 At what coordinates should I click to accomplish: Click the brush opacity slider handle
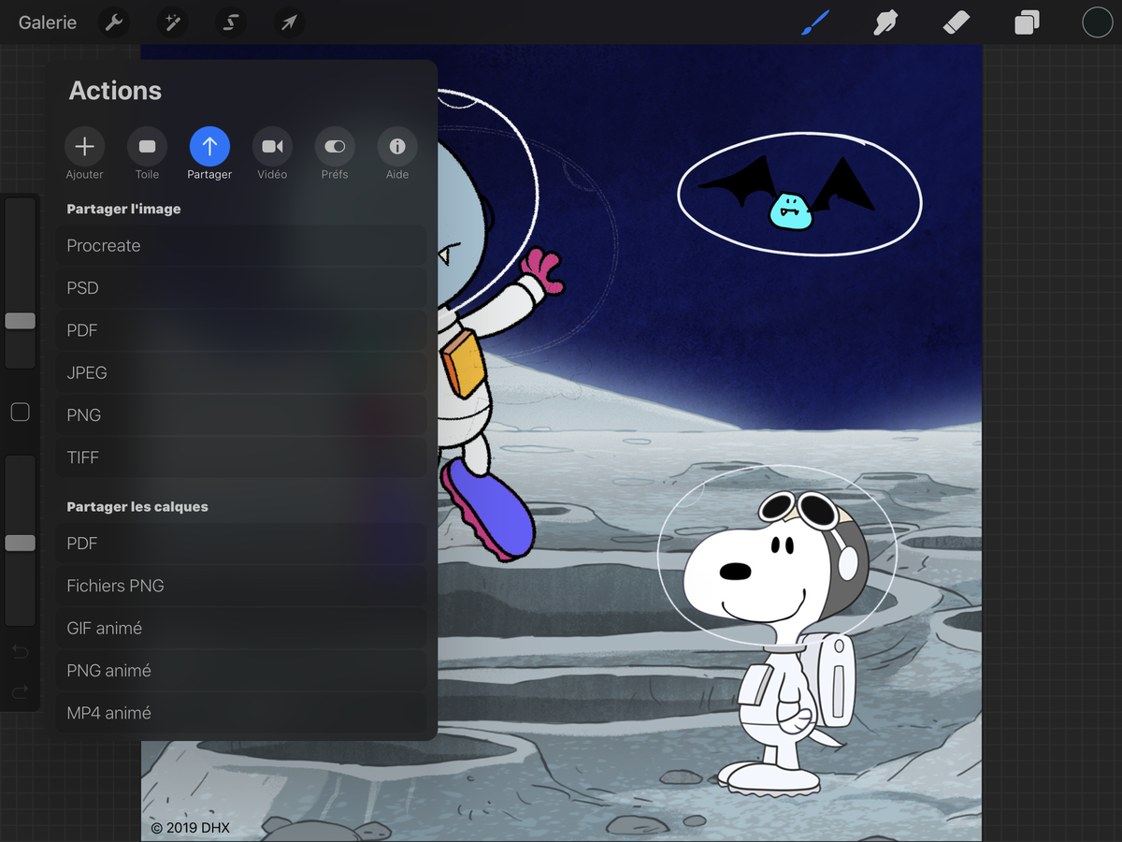pos(20,543)
